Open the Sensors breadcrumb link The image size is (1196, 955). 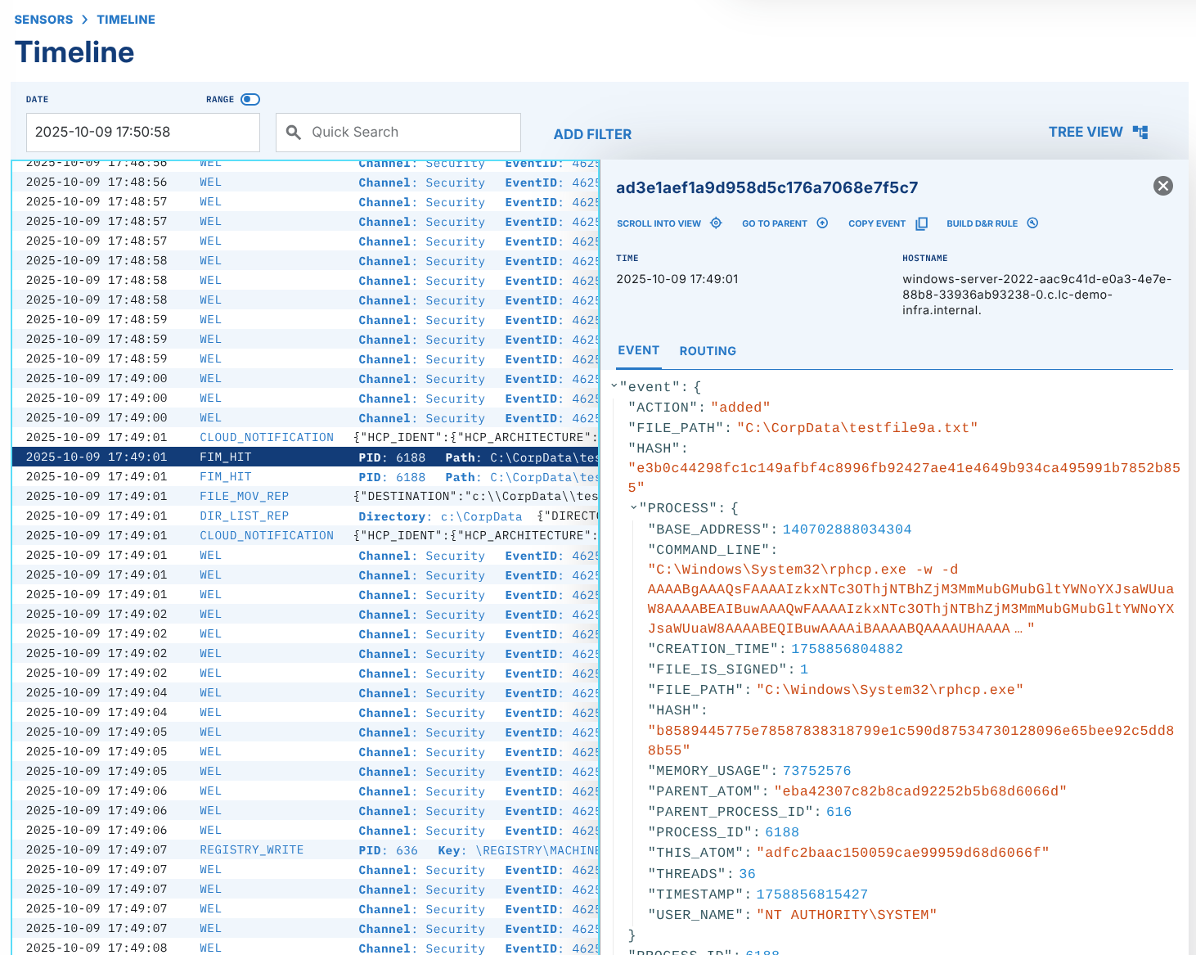pyautogui.click(x=43, y=20)
